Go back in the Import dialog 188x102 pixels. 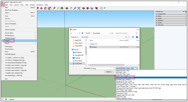point(71,33)
